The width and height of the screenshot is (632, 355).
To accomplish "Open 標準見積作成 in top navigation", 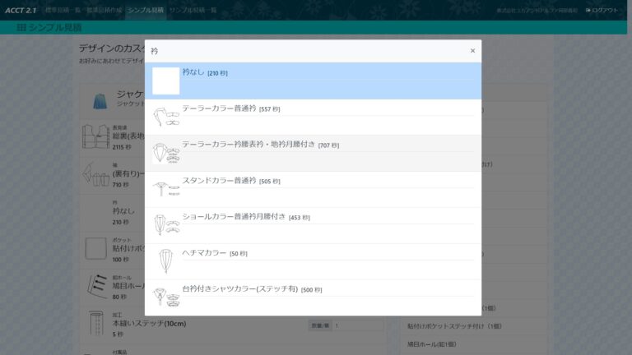I will (104, 10).
